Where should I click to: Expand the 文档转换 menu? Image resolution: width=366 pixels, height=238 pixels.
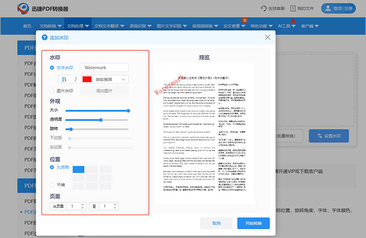click(50, 26)
